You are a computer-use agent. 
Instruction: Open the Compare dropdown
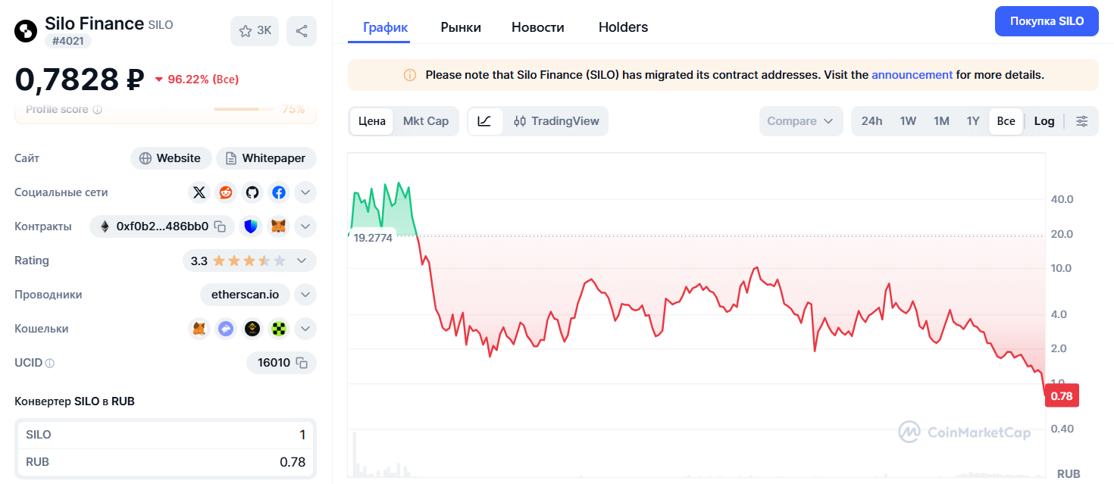pyautogui.click(x=800, y=121)
